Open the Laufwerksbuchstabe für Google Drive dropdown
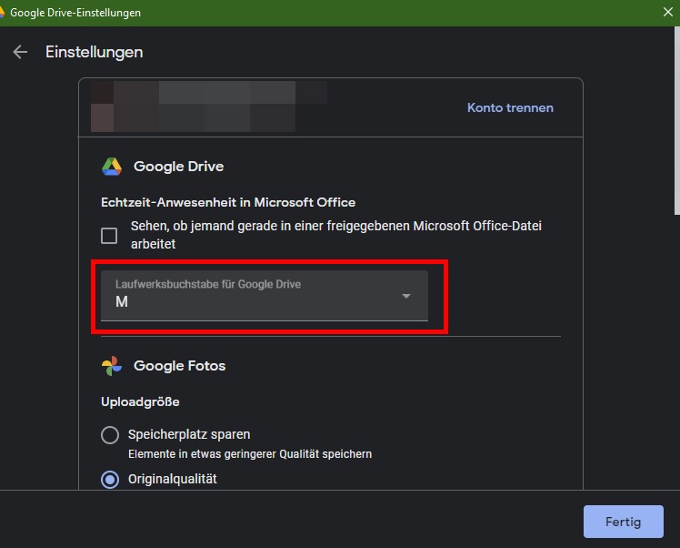The width and height of the screenshot is (680, 548). [265, 296]
